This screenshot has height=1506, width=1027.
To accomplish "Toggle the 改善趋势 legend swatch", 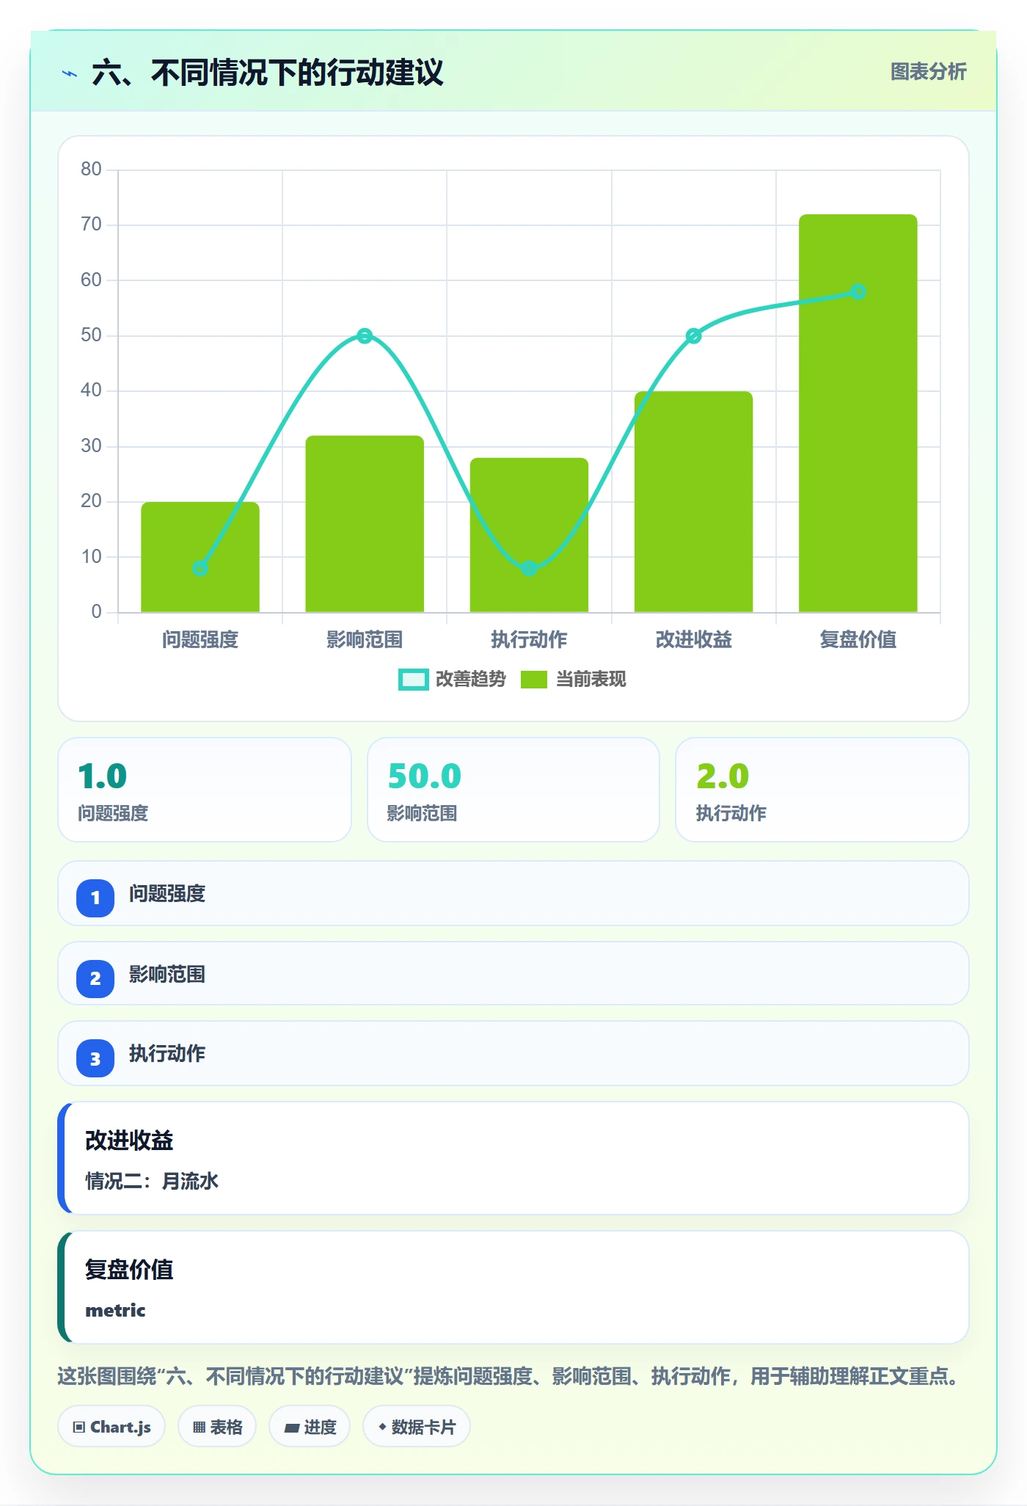I will point(413,680).
